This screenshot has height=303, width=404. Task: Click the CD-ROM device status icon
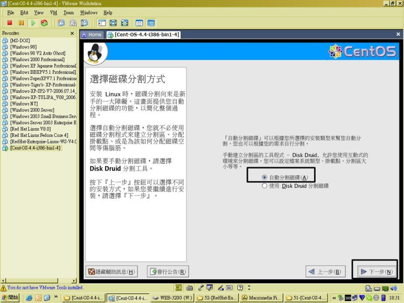369,288
